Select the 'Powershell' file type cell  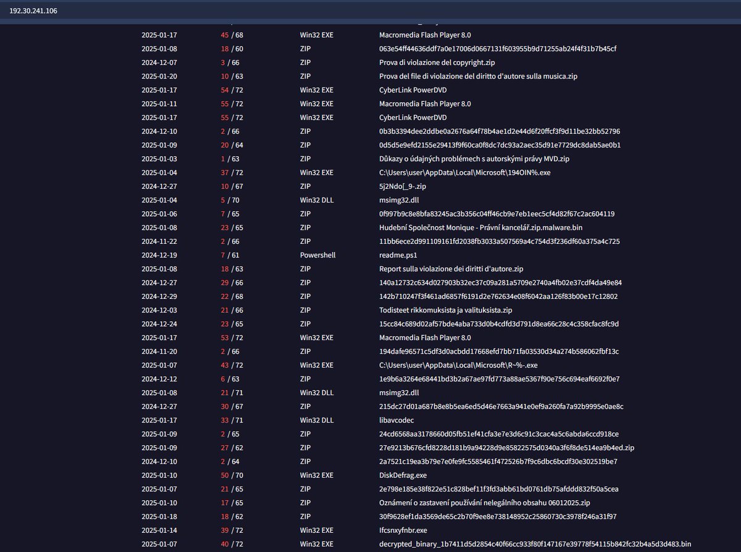(317, 255)
